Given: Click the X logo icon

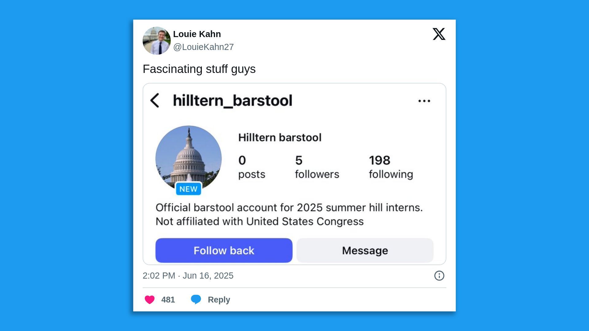Looking at the screenshot, I should 439,34.
